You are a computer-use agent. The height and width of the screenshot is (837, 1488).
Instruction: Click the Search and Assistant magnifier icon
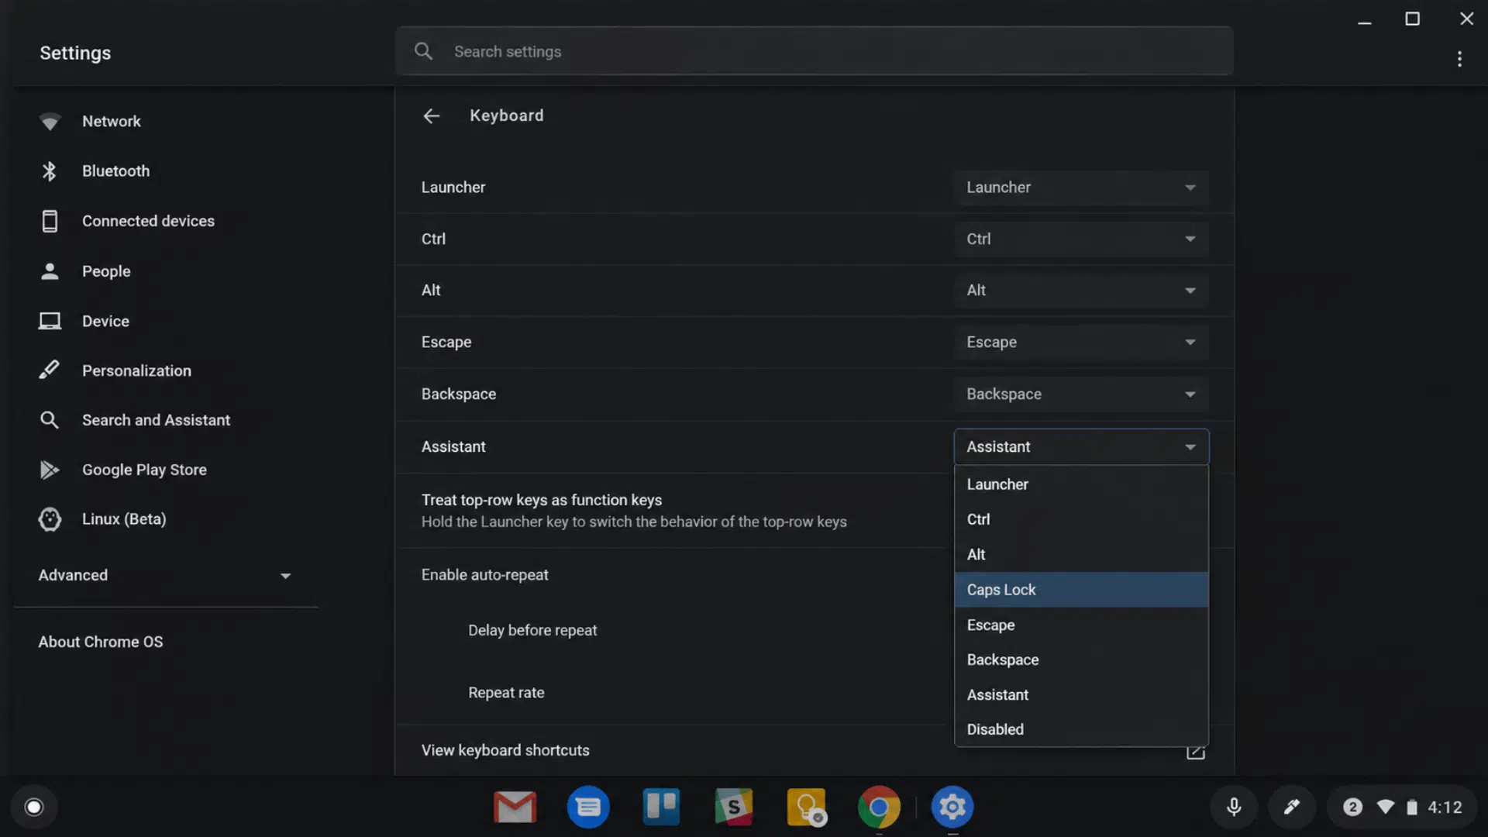pos(50,420)
